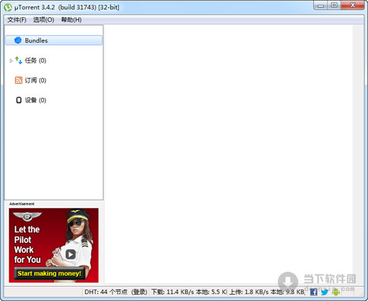Open the Twitter icon in status bar
The width and height of the screenshot is (368, 301).
point(324,292)
